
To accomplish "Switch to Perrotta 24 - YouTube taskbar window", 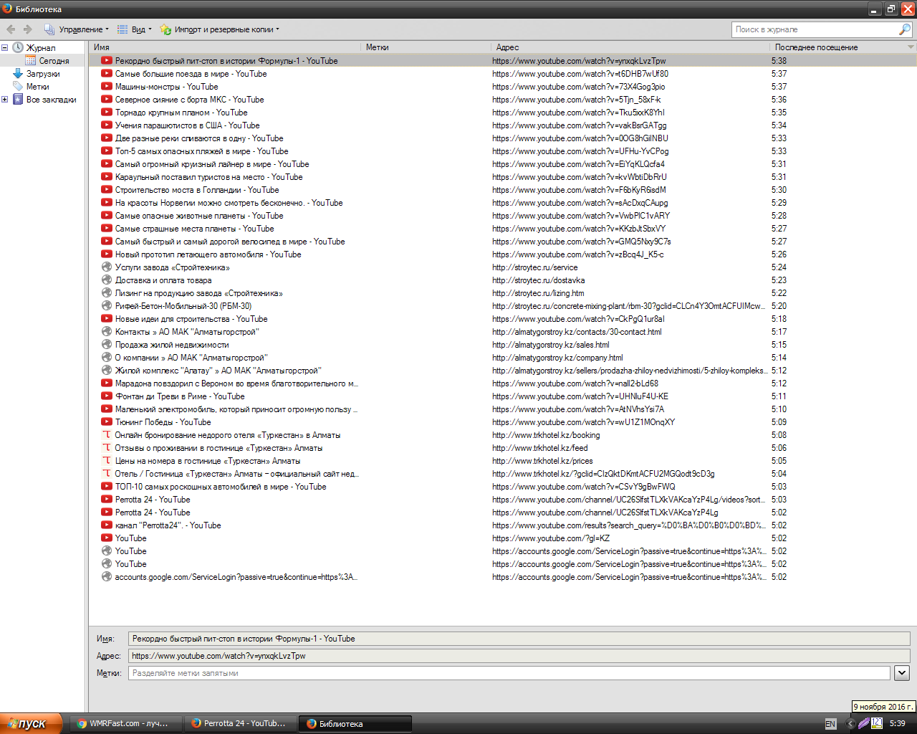I will pyautogui.click(x=240, y=724).
